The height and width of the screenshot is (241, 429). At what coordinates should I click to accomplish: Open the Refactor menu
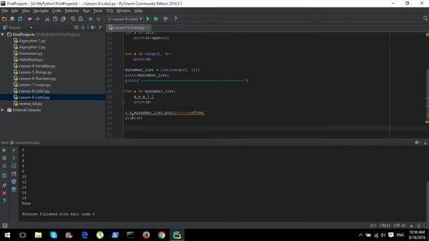click(72, 11)
